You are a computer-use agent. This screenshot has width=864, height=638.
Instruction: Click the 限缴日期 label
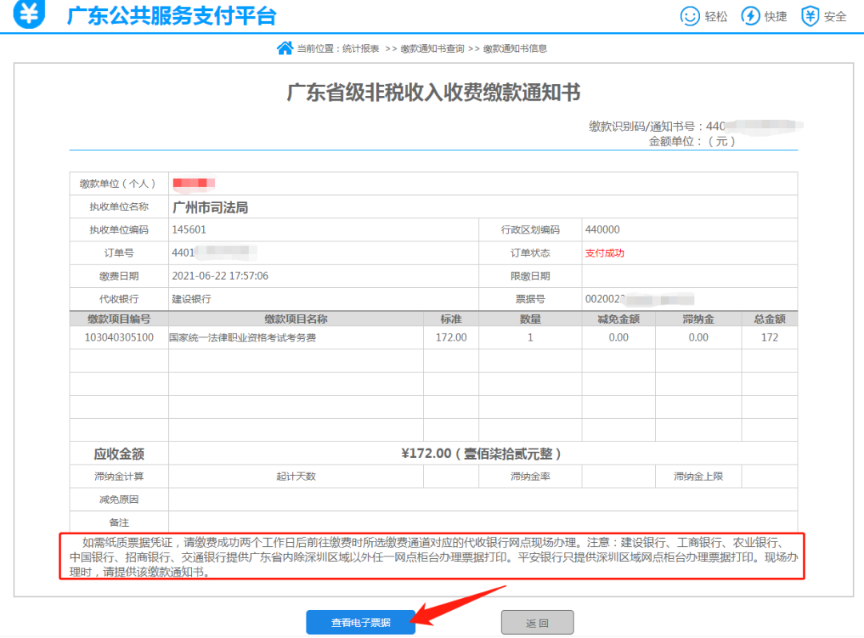[x=530, y=276]
